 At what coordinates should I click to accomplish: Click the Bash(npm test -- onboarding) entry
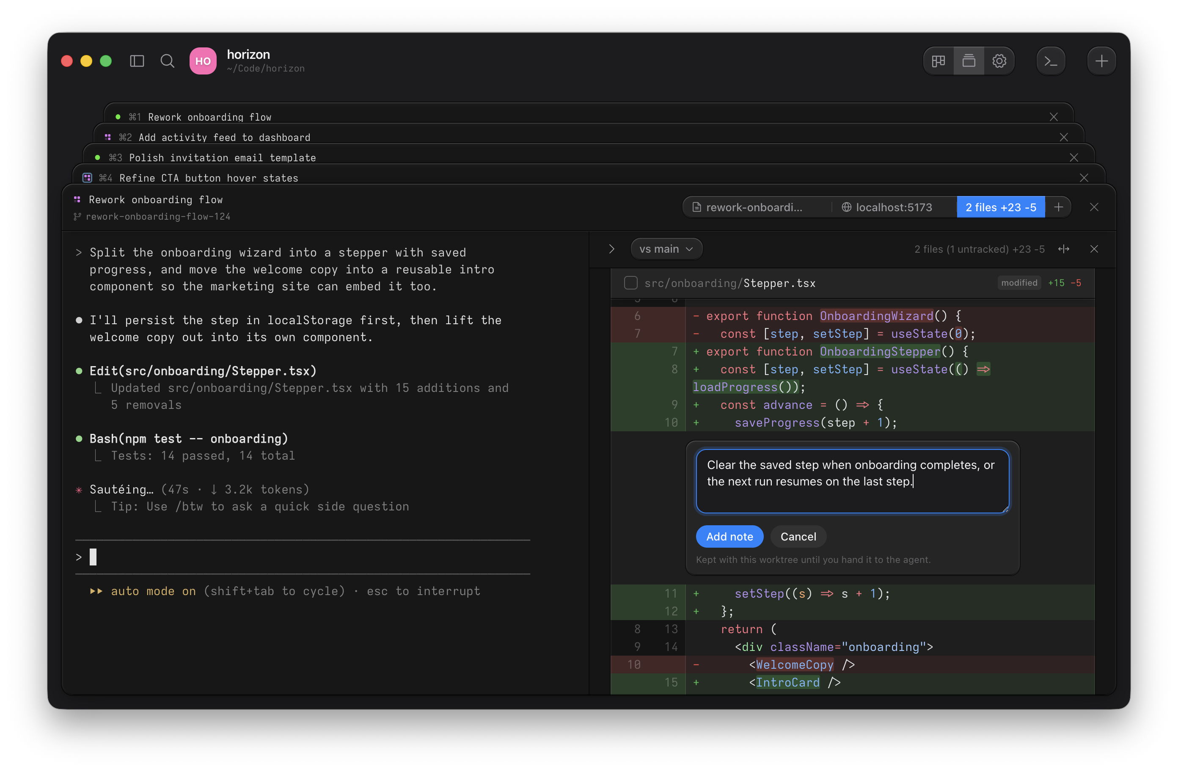pyautogui.click(x=189, y=438)
